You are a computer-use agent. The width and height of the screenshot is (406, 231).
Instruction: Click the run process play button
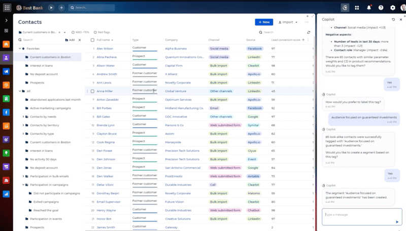click(51, 8)
